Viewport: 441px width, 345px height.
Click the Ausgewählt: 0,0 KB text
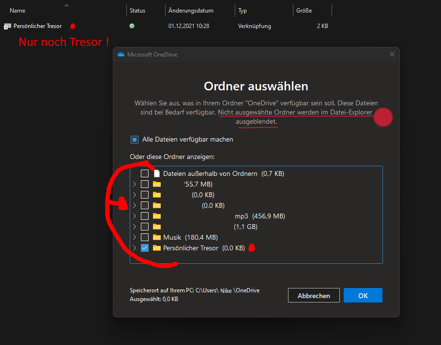(154, 299)
